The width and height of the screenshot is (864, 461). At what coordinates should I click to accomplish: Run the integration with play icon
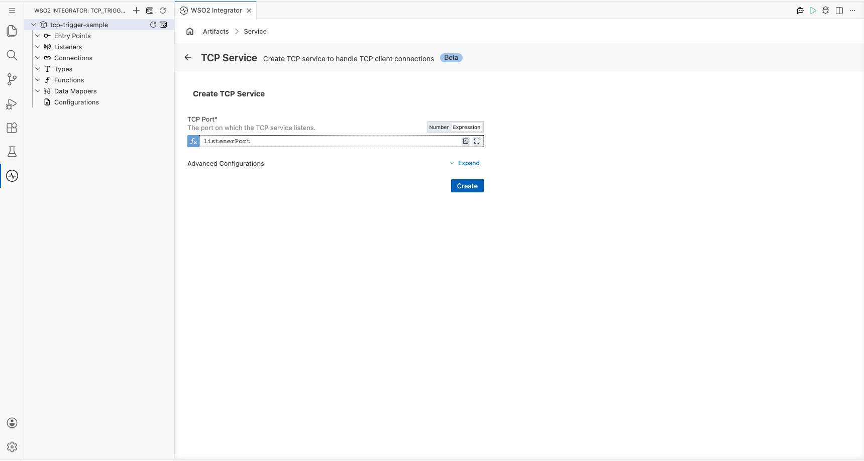[813, 11]
